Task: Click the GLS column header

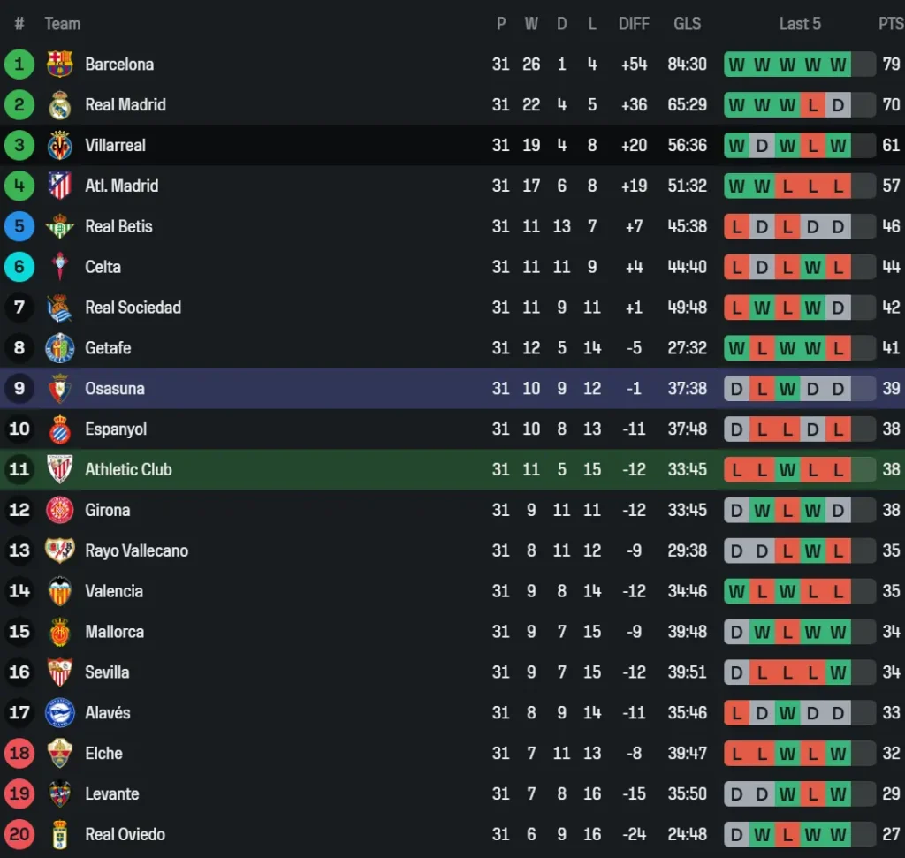Action: point(687,24)
